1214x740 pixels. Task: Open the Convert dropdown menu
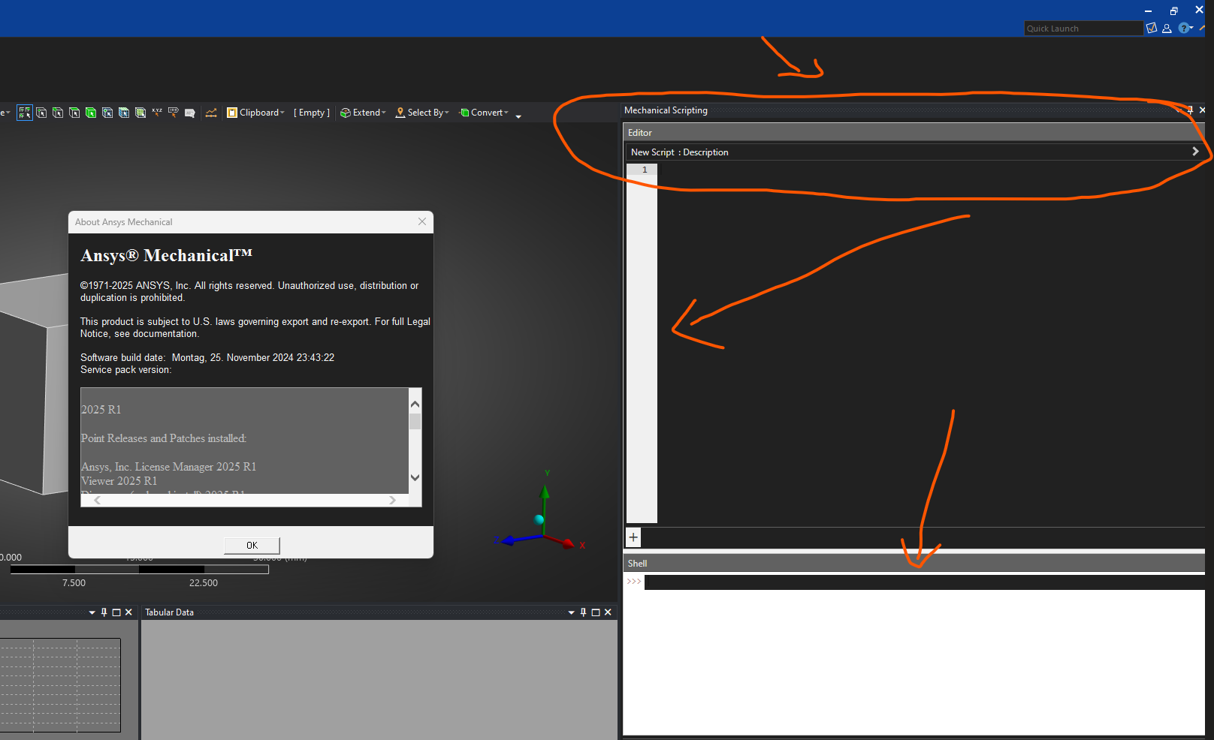[484, 113]
